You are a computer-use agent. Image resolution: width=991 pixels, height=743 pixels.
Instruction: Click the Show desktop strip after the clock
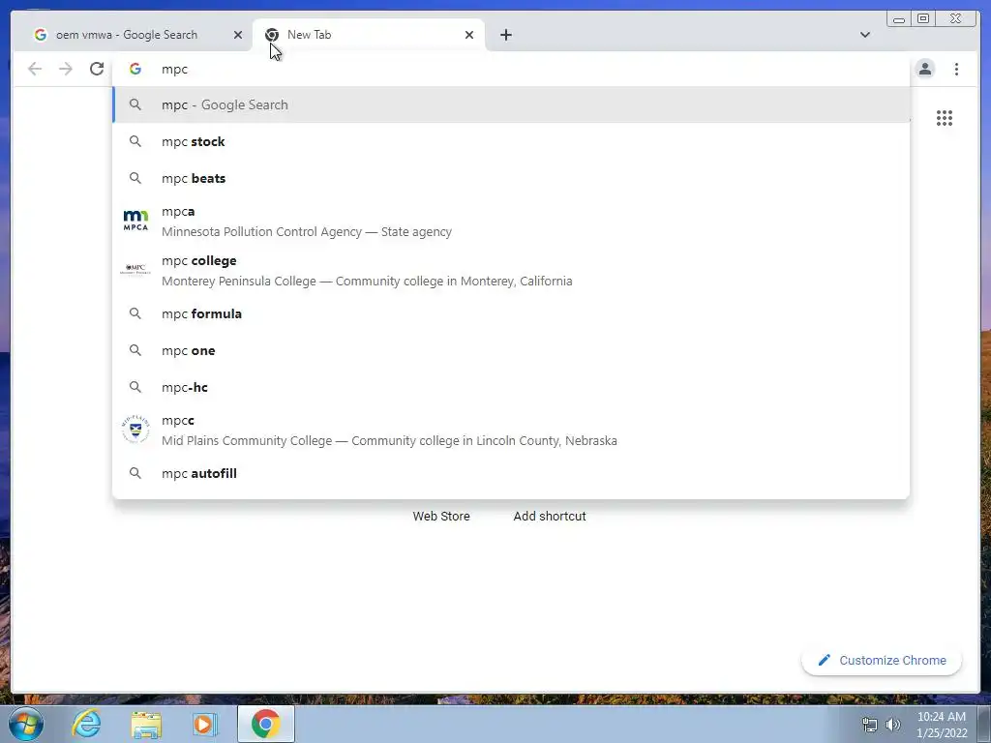coord(984,724)
